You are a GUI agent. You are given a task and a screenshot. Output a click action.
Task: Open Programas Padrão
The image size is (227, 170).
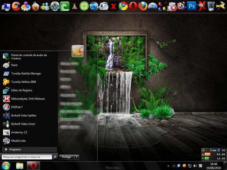point(71,119)
